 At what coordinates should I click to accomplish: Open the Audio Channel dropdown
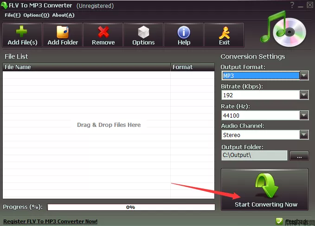(x=304, y=135)
